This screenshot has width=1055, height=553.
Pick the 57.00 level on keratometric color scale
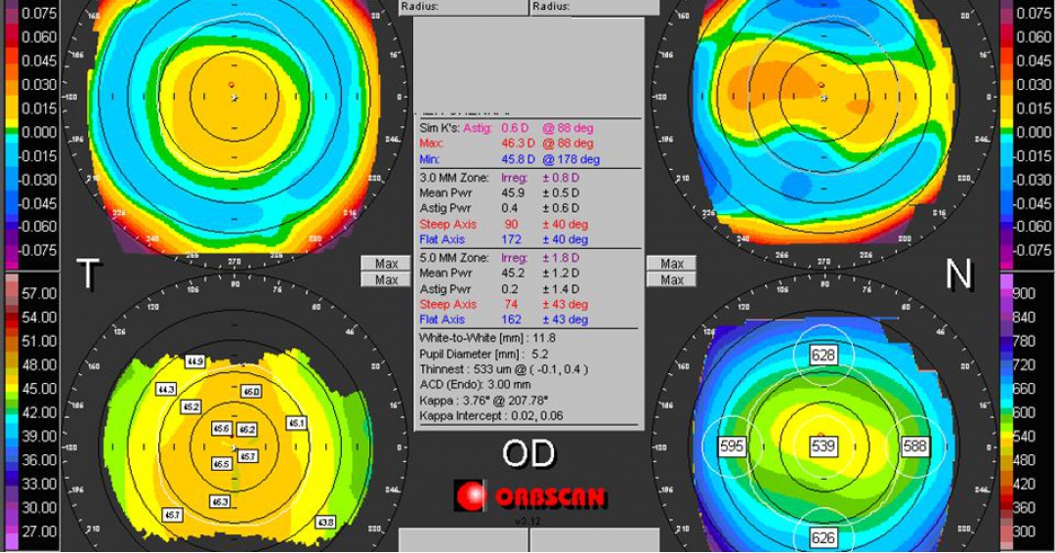point(38,293)
